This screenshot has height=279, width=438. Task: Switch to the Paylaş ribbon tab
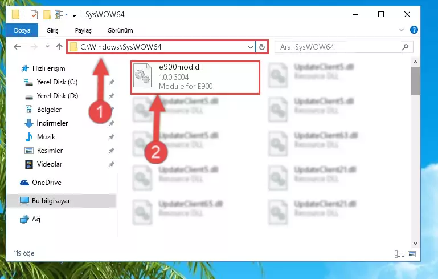coord(83,30)
